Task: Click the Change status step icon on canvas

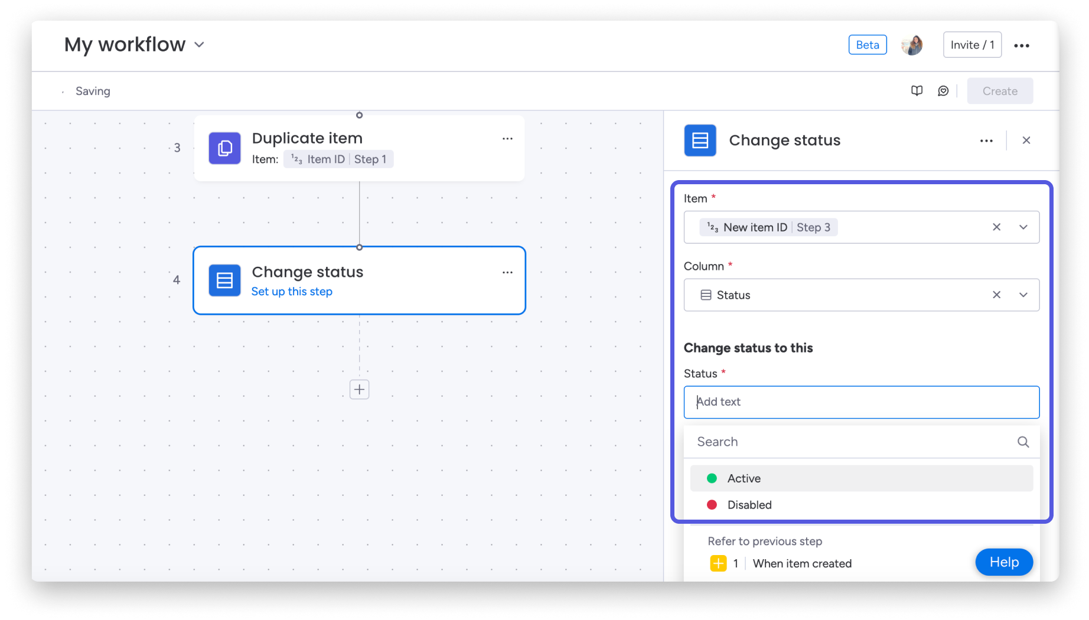Action: coord(224,280)
